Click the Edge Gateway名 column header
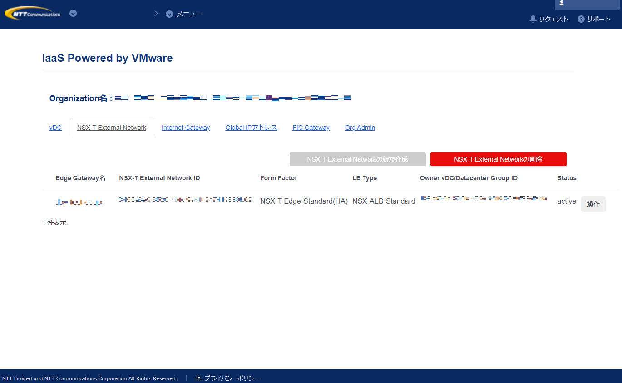Image resolution: width=622 pixels, height=383 pixels. point(81,178)
